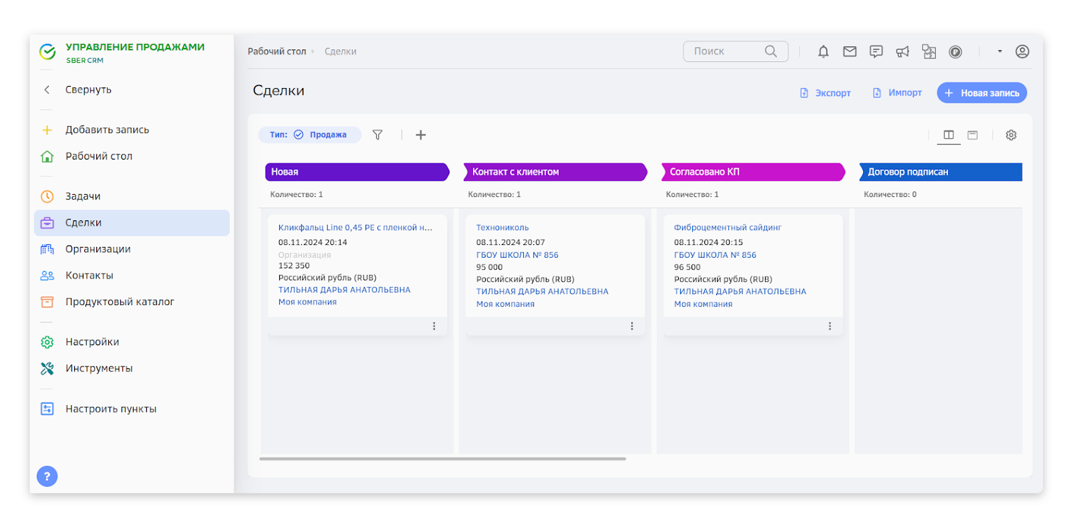
Task: Collapse the sidebar with Свернуть
Action: click(x=88, y=89)
